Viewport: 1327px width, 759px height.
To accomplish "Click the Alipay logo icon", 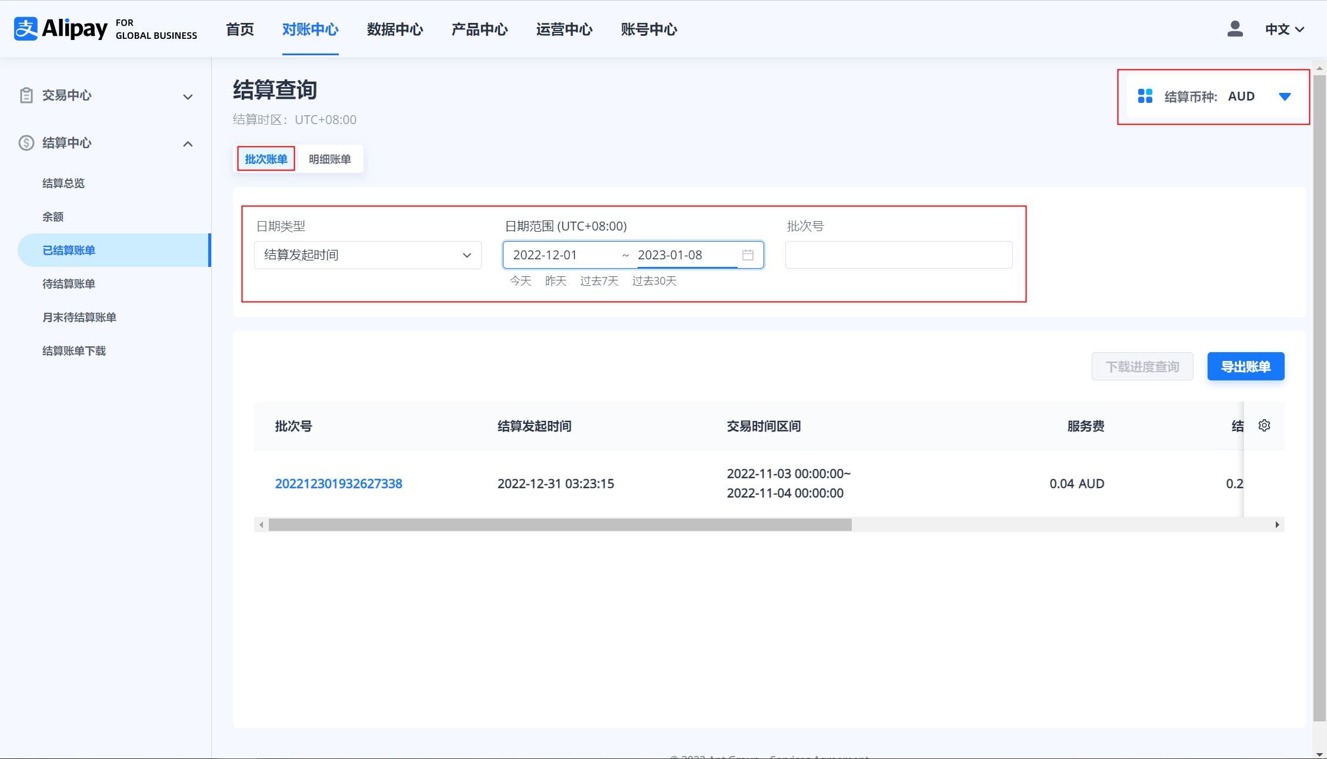I will pyautogui.click(x=26, y=29).
